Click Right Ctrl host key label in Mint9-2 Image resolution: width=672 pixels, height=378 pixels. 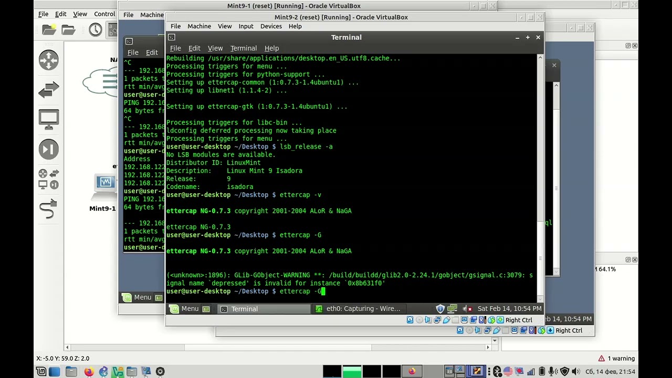(519, 320)
